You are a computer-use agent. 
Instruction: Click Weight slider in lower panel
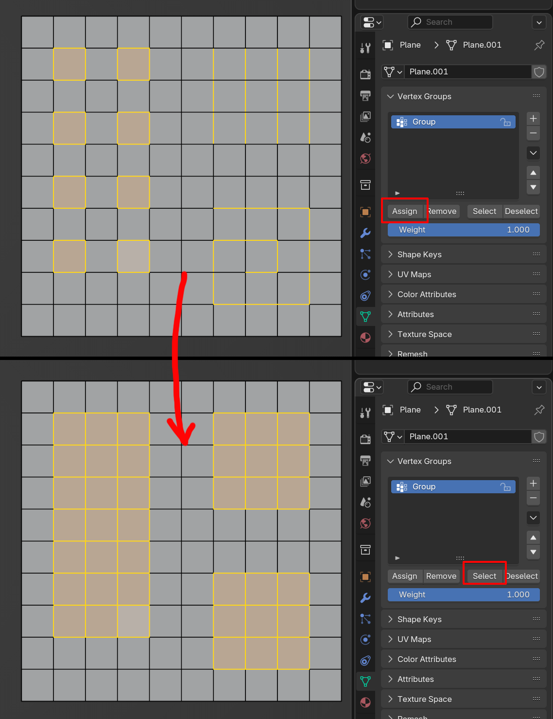[464, 594]
